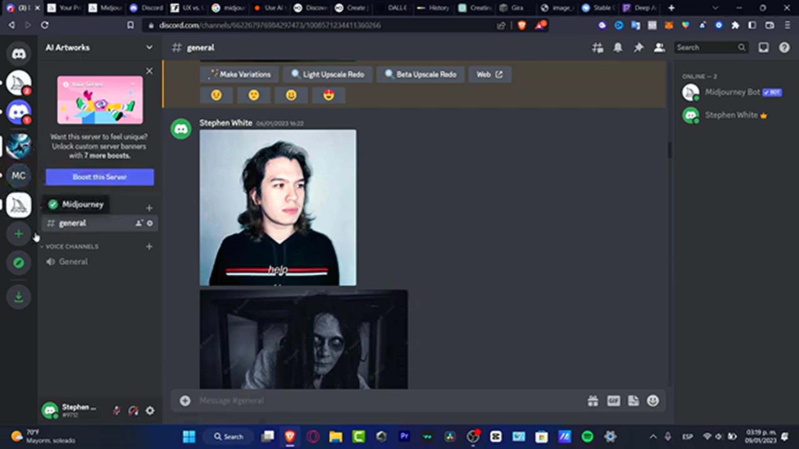The height and width of the screenshot is (449, 799).
Task: Collapse the Voice Channels category
Action: tap(72, 247)
